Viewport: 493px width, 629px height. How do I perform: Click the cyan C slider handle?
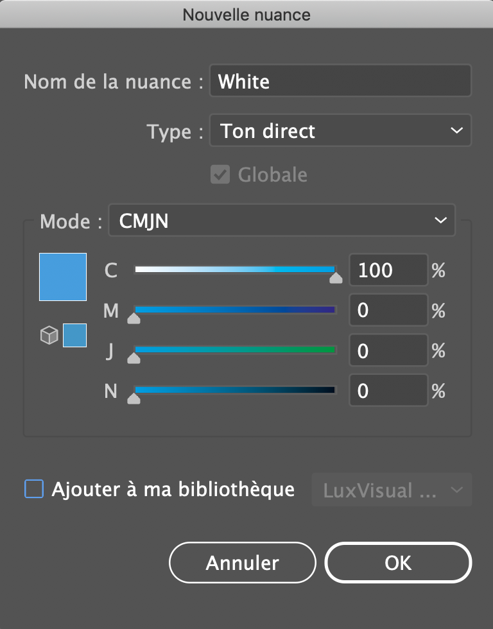[336, 277]
